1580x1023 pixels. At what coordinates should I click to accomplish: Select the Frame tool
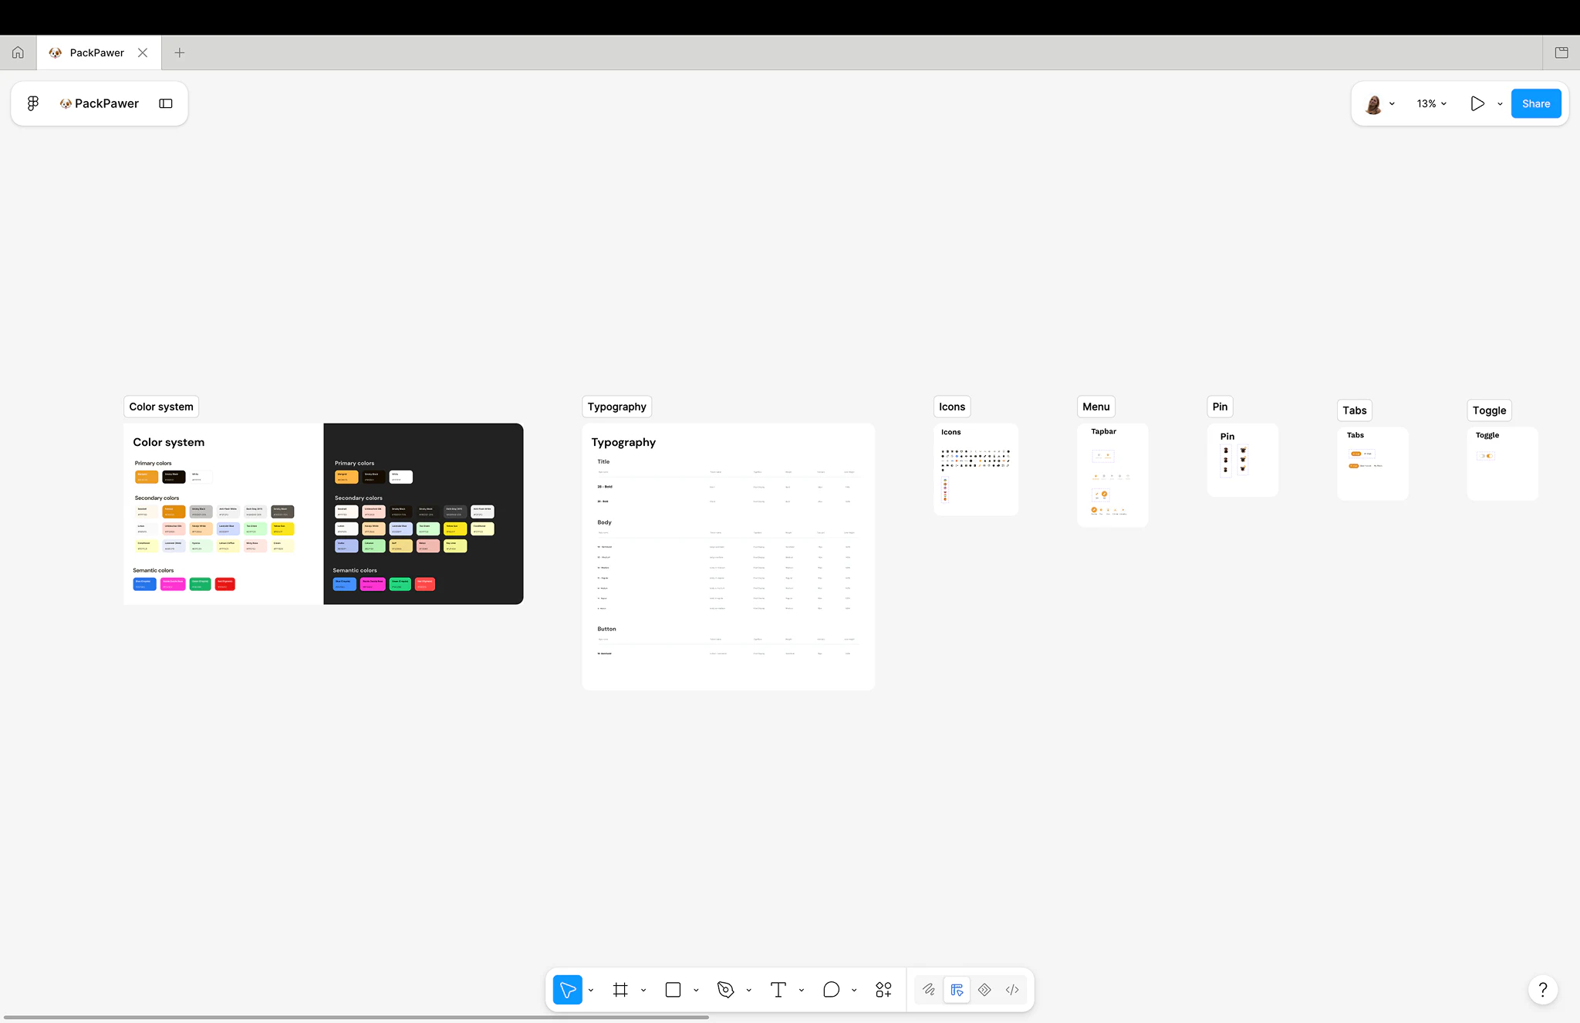(620, 989)
